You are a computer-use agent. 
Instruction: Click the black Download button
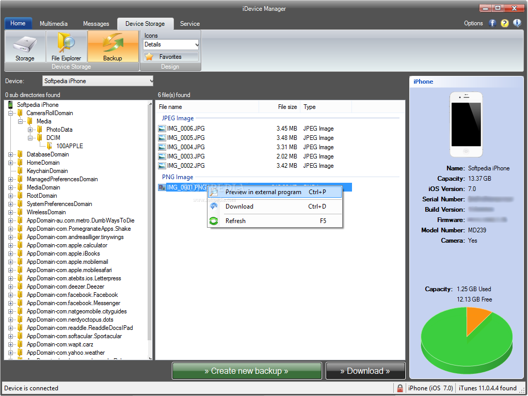(x=365, y=371)
